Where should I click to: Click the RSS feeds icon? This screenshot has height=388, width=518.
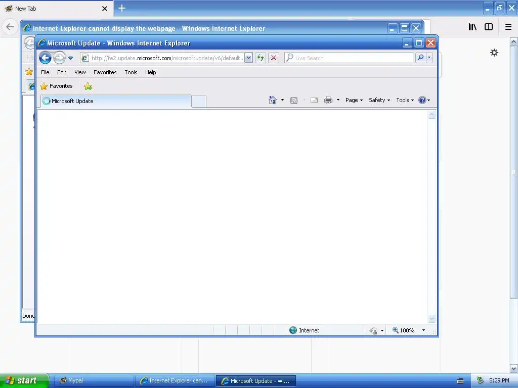(294, 101)
